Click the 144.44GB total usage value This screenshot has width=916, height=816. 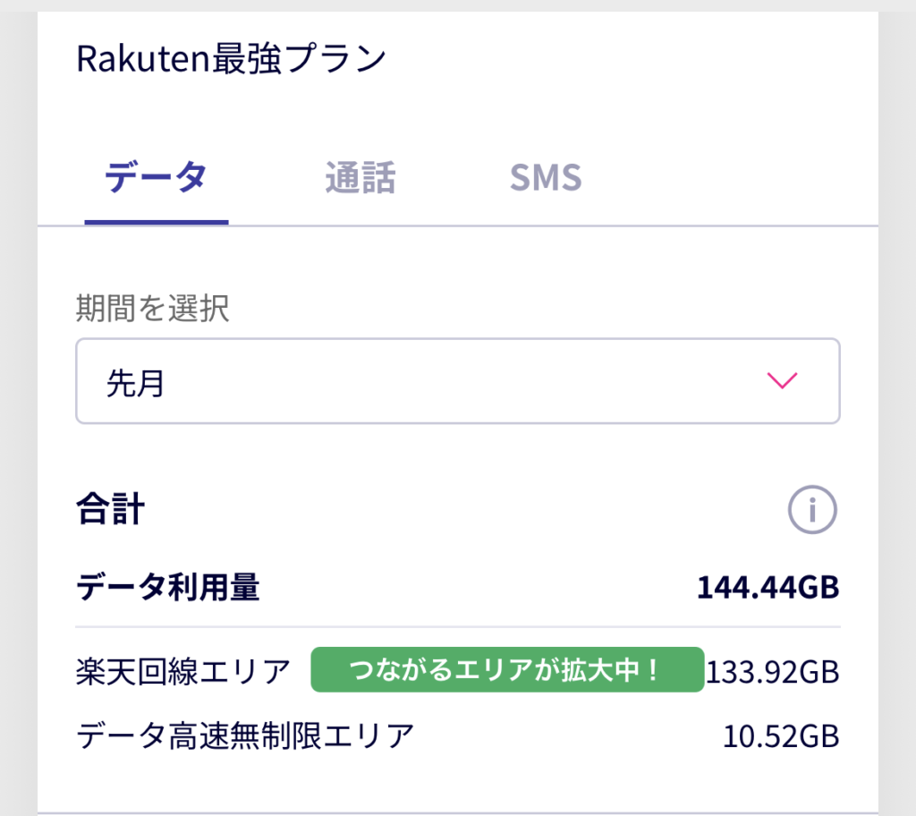point(768,588)
